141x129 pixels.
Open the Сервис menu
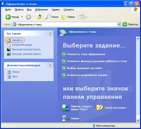(56, 10)
